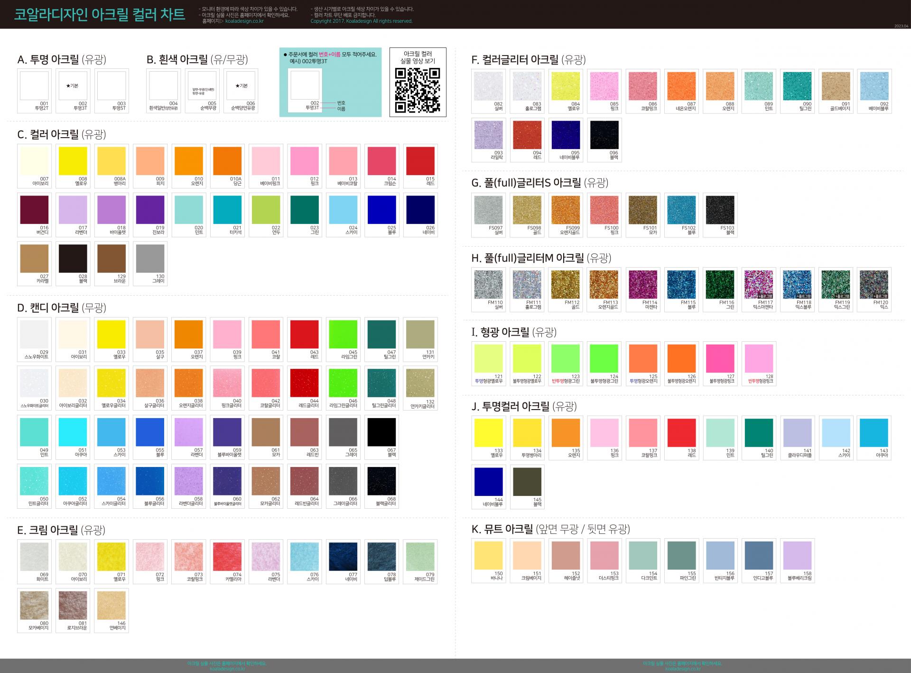Viewport: 911px width, 673px height.
Task: Click koaladesign.co.kr link in left footer
Action: (x=227, y=669)
